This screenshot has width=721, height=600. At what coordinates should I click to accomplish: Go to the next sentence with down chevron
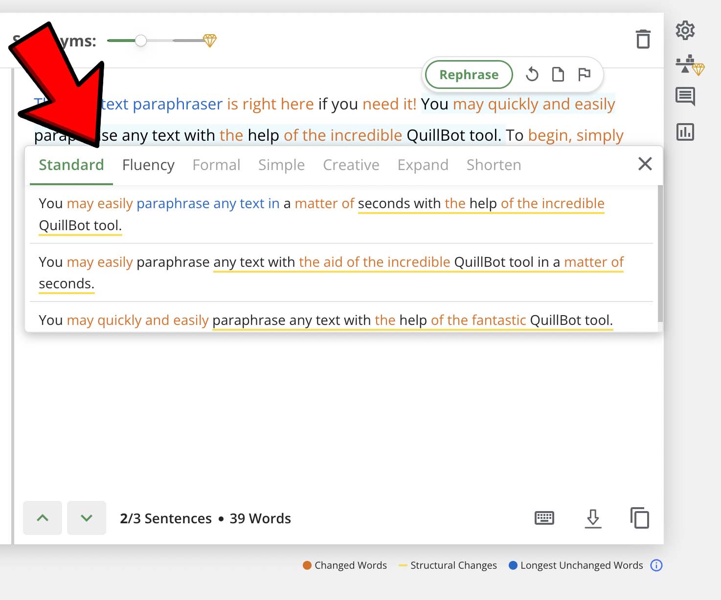click(x=87, y=518)
